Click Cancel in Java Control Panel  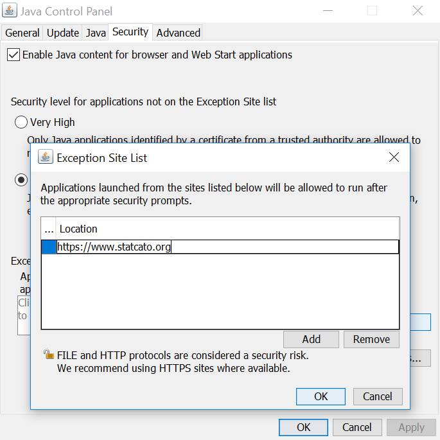[357, 427]
